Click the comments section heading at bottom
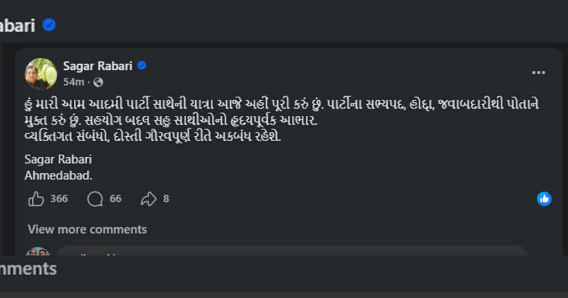The width and height of the screenshot is (568, 298). pyautogui.click(x=28, y=269)
